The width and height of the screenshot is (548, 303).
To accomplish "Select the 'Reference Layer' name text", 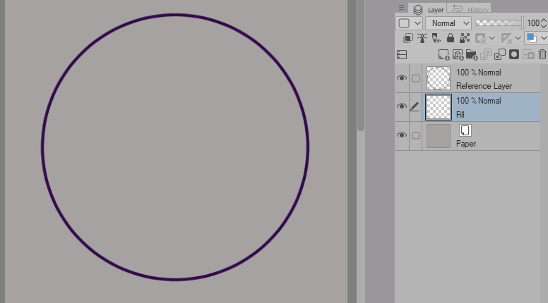I will pos(484,86).
